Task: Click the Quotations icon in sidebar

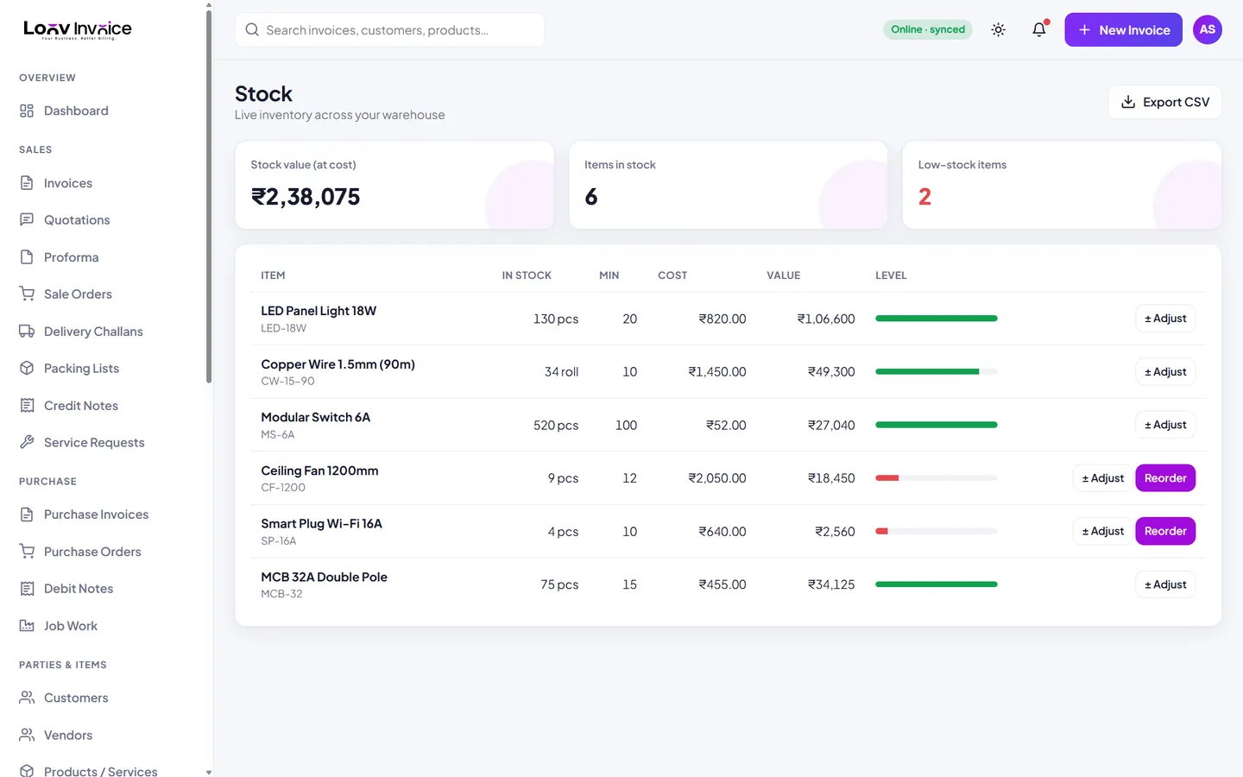Action: [27, 220]
